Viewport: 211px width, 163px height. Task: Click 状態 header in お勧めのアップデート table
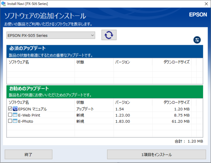(x=80, y=103)
